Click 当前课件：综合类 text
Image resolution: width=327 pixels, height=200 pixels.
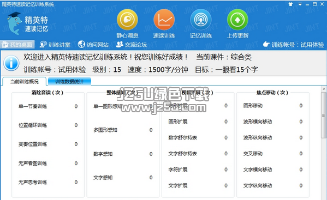coord(224,57)
